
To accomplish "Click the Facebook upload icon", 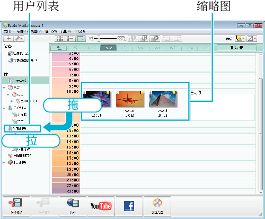I will [129, 206].
